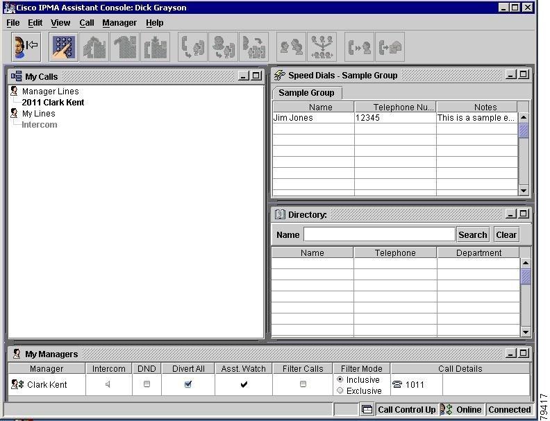
Task: Minimize the My Calls panel
Action: pos(244,76)
